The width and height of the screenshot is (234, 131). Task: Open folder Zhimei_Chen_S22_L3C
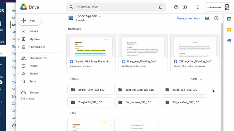tap(89, 90)
